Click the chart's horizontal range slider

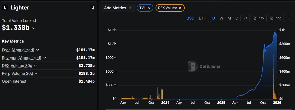click(x=198, y=109)
